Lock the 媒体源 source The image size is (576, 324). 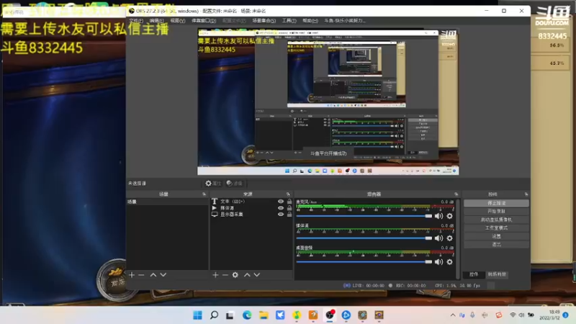point(289,208)
